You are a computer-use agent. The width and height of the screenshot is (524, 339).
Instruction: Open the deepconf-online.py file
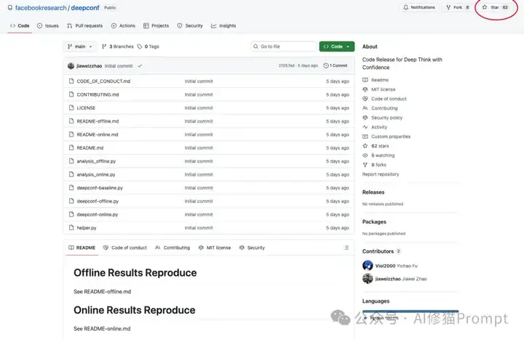pyautogui.click(x=98, y=214)
